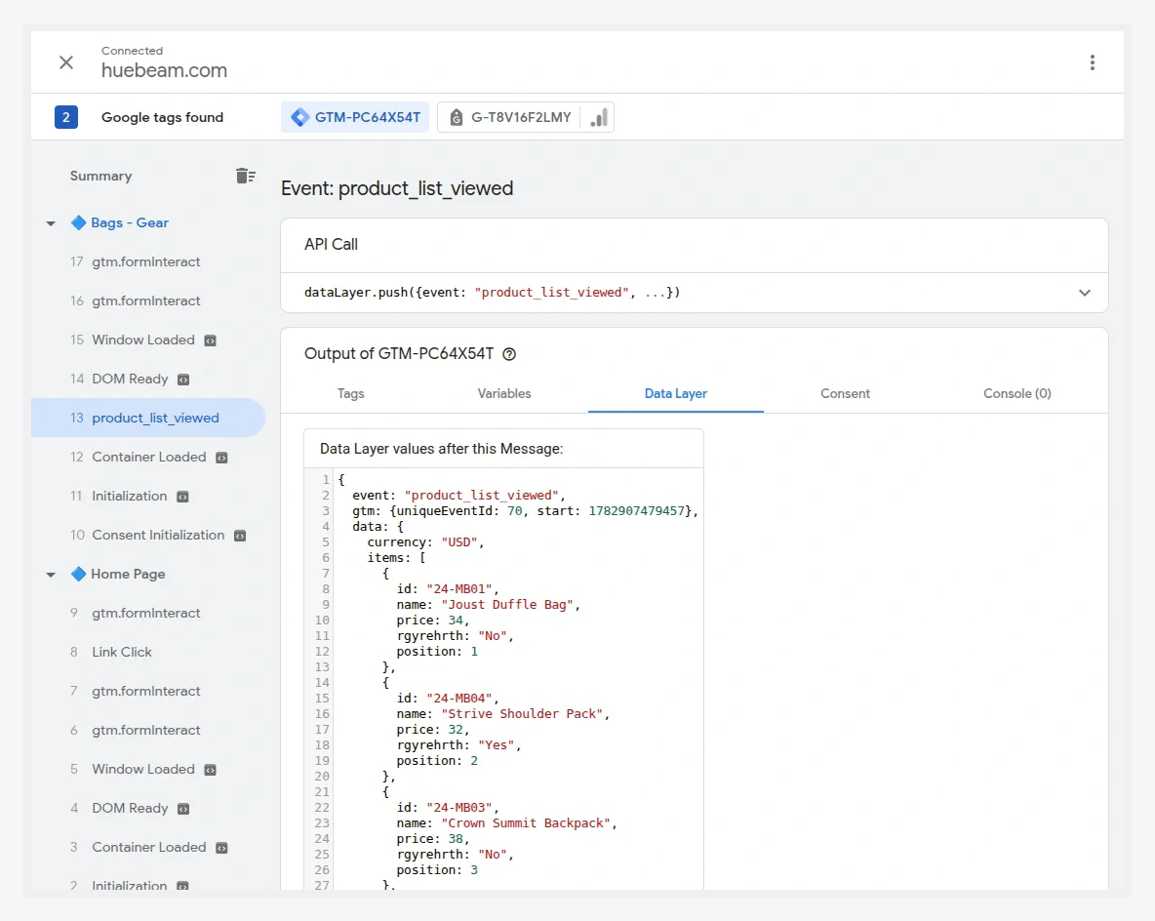Open the three-dot more options menu
This screenshot has height=921, width=1155.
click(x=1092, y=62)
